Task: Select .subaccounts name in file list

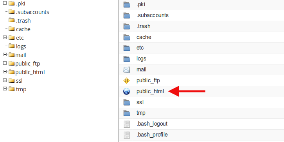Action: 153,15
